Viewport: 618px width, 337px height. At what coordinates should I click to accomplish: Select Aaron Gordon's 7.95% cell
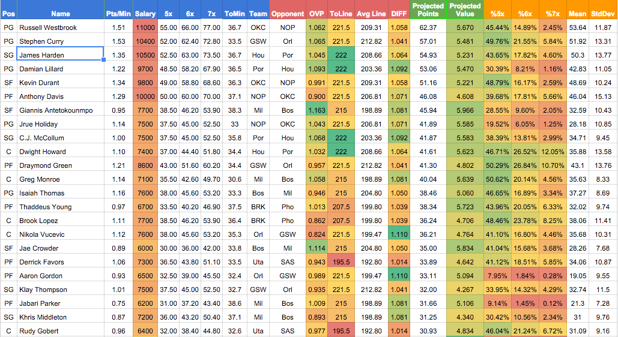coord(497,276)
